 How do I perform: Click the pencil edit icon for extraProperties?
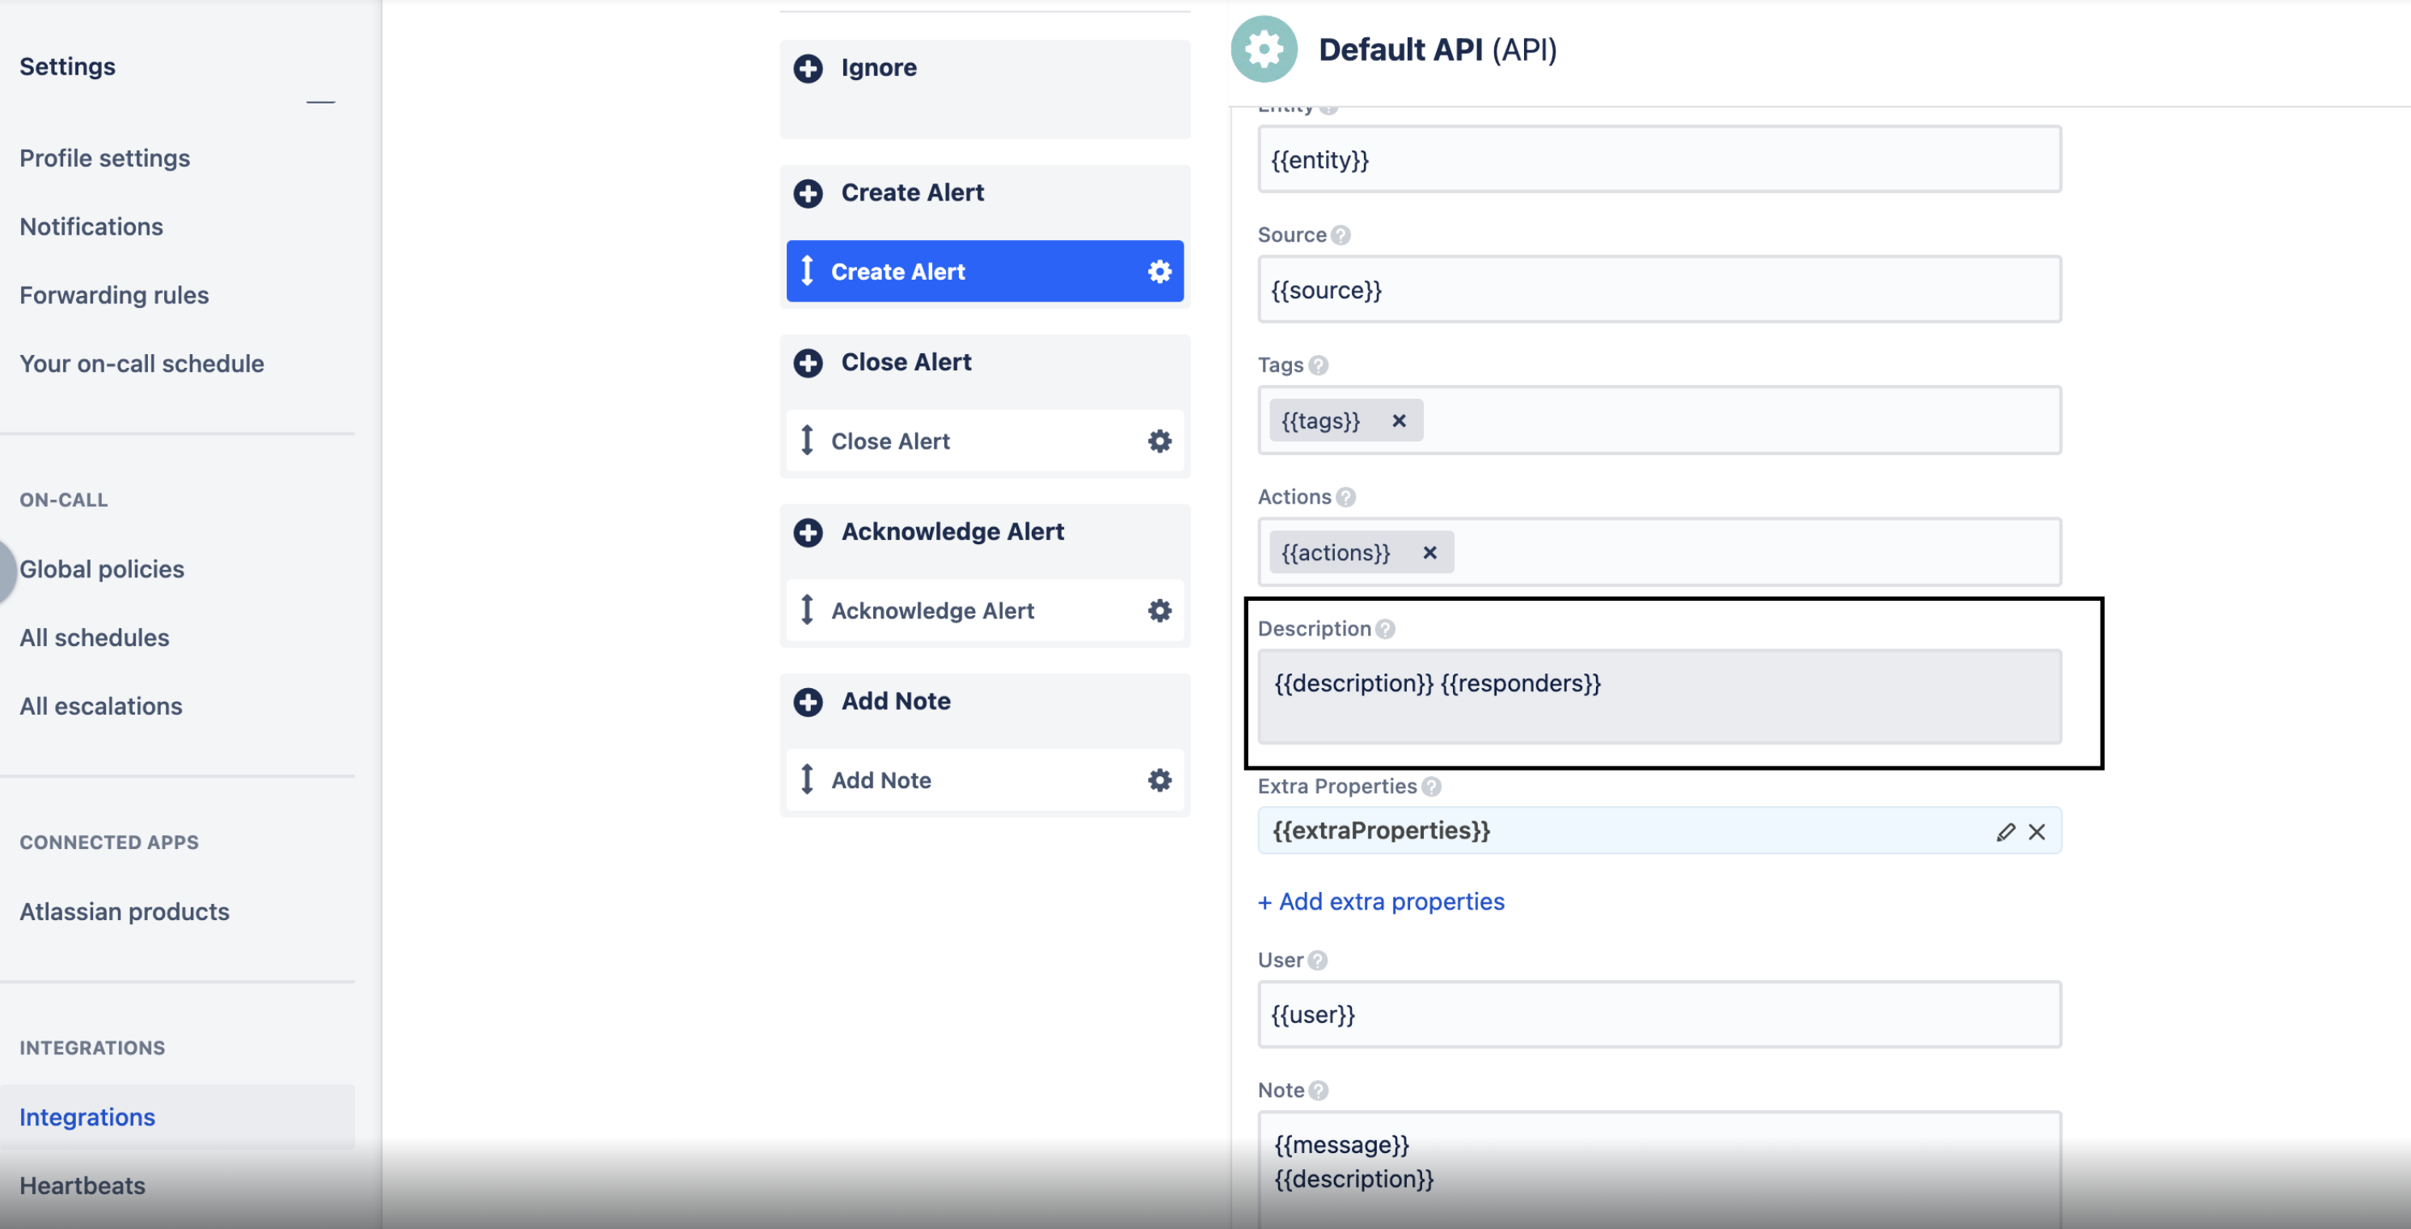[2005, 831]
